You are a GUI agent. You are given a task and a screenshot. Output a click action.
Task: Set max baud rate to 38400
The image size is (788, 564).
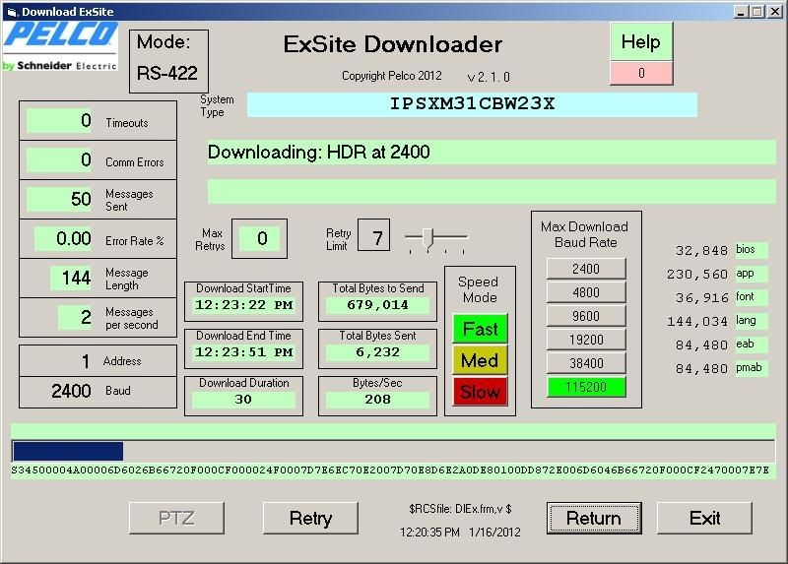[586, 363]
